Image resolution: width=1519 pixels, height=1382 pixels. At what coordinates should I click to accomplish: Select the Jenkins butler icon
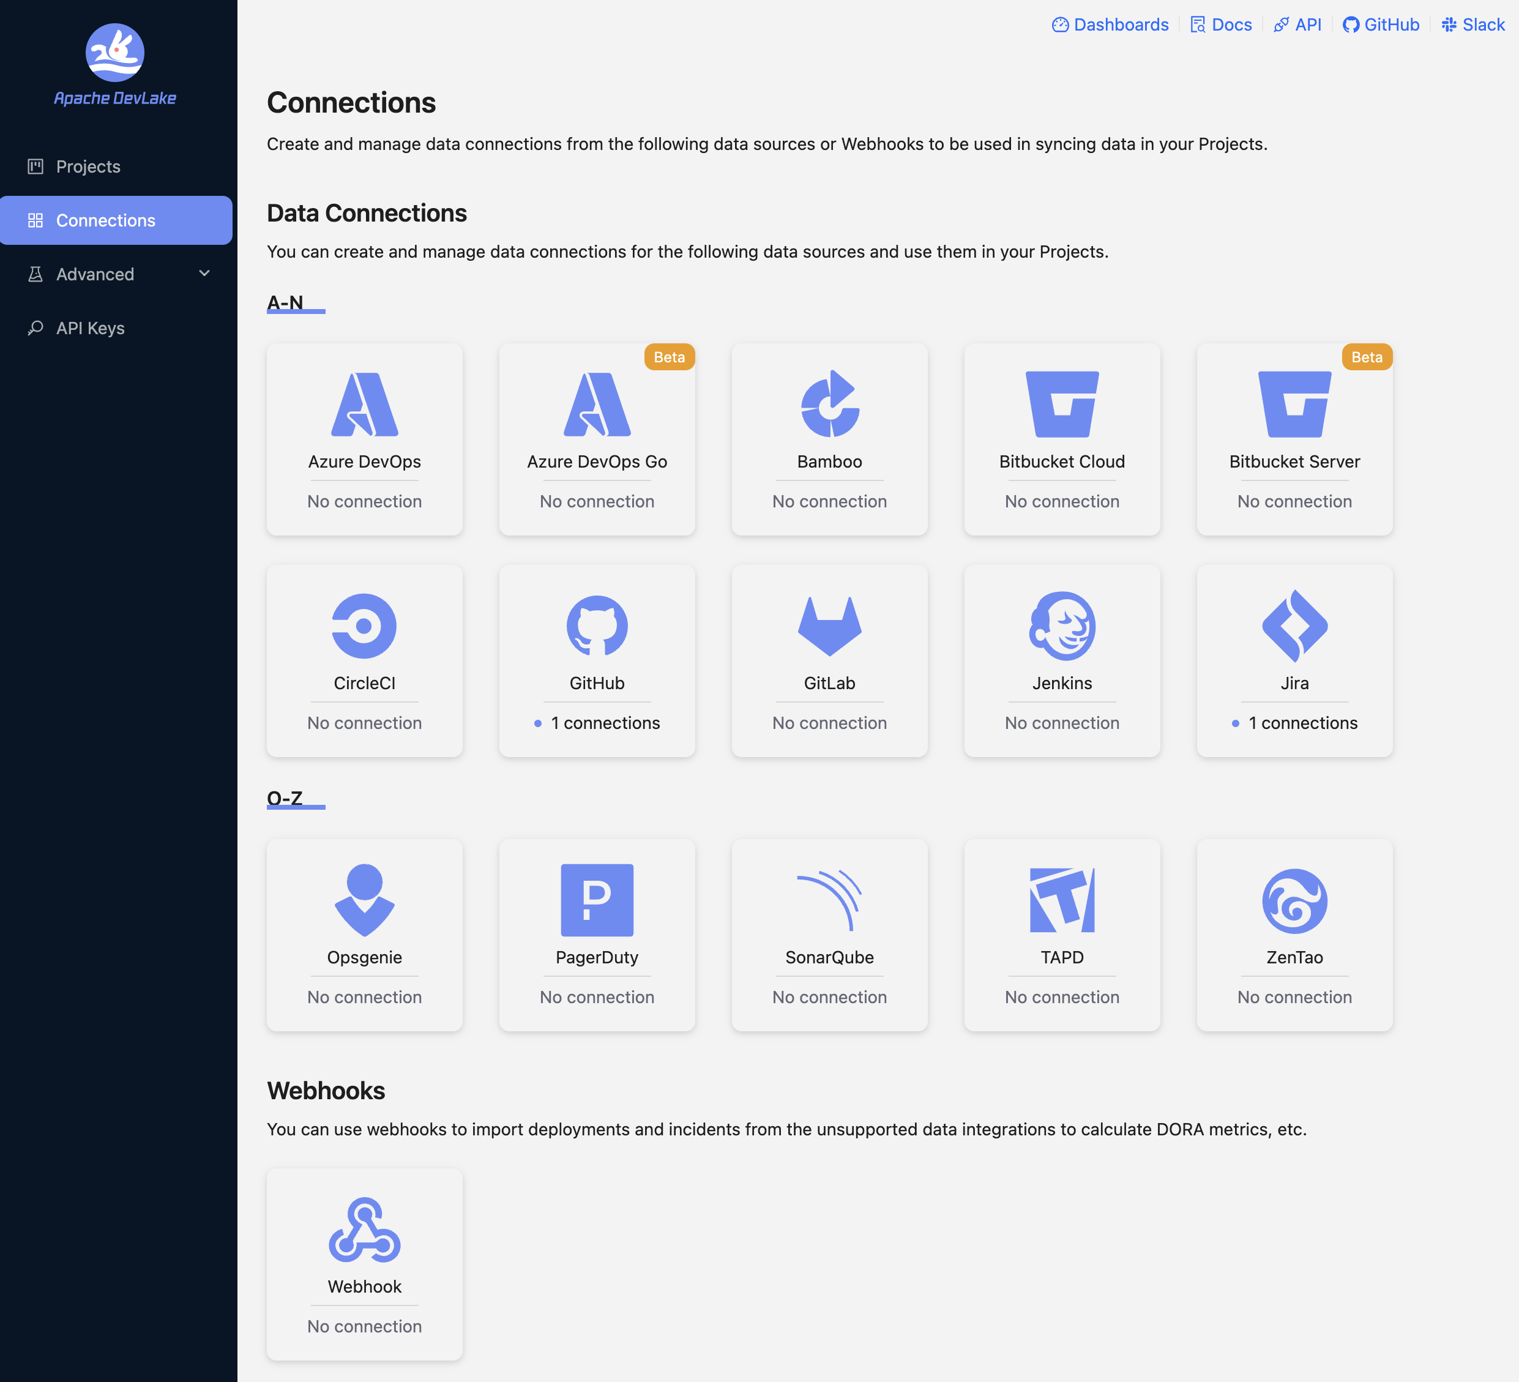pos(1062,626)
